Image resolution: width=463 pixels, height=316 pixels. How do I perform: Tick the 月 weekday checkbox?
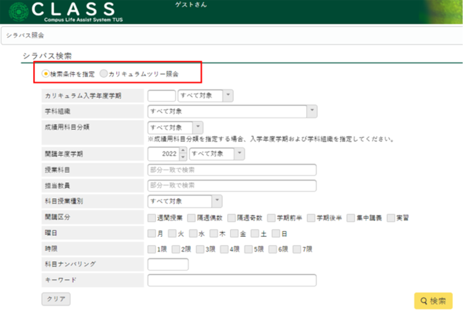pos(152,233)
